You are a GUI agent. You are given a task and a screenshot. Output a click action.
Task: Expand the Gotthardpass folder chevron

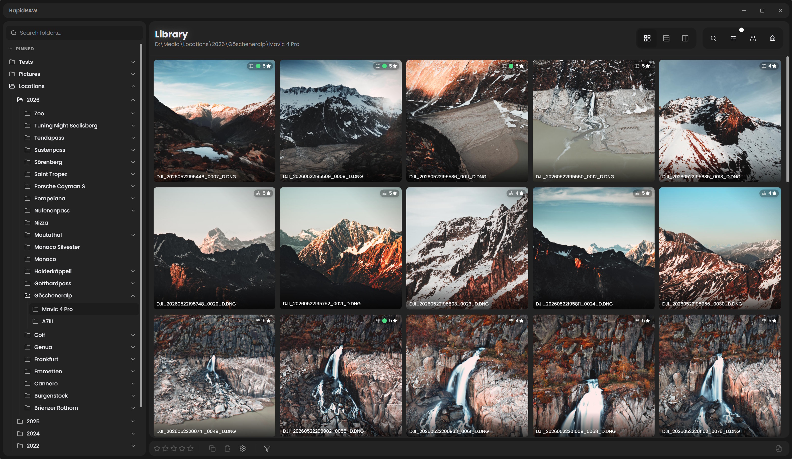pyautogui.click(x=133, y=283)
